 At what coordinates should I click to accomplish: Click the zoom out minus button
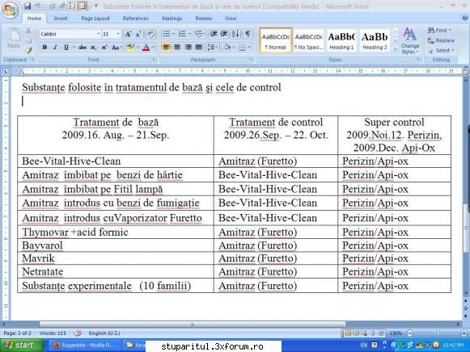coord(410,333)
